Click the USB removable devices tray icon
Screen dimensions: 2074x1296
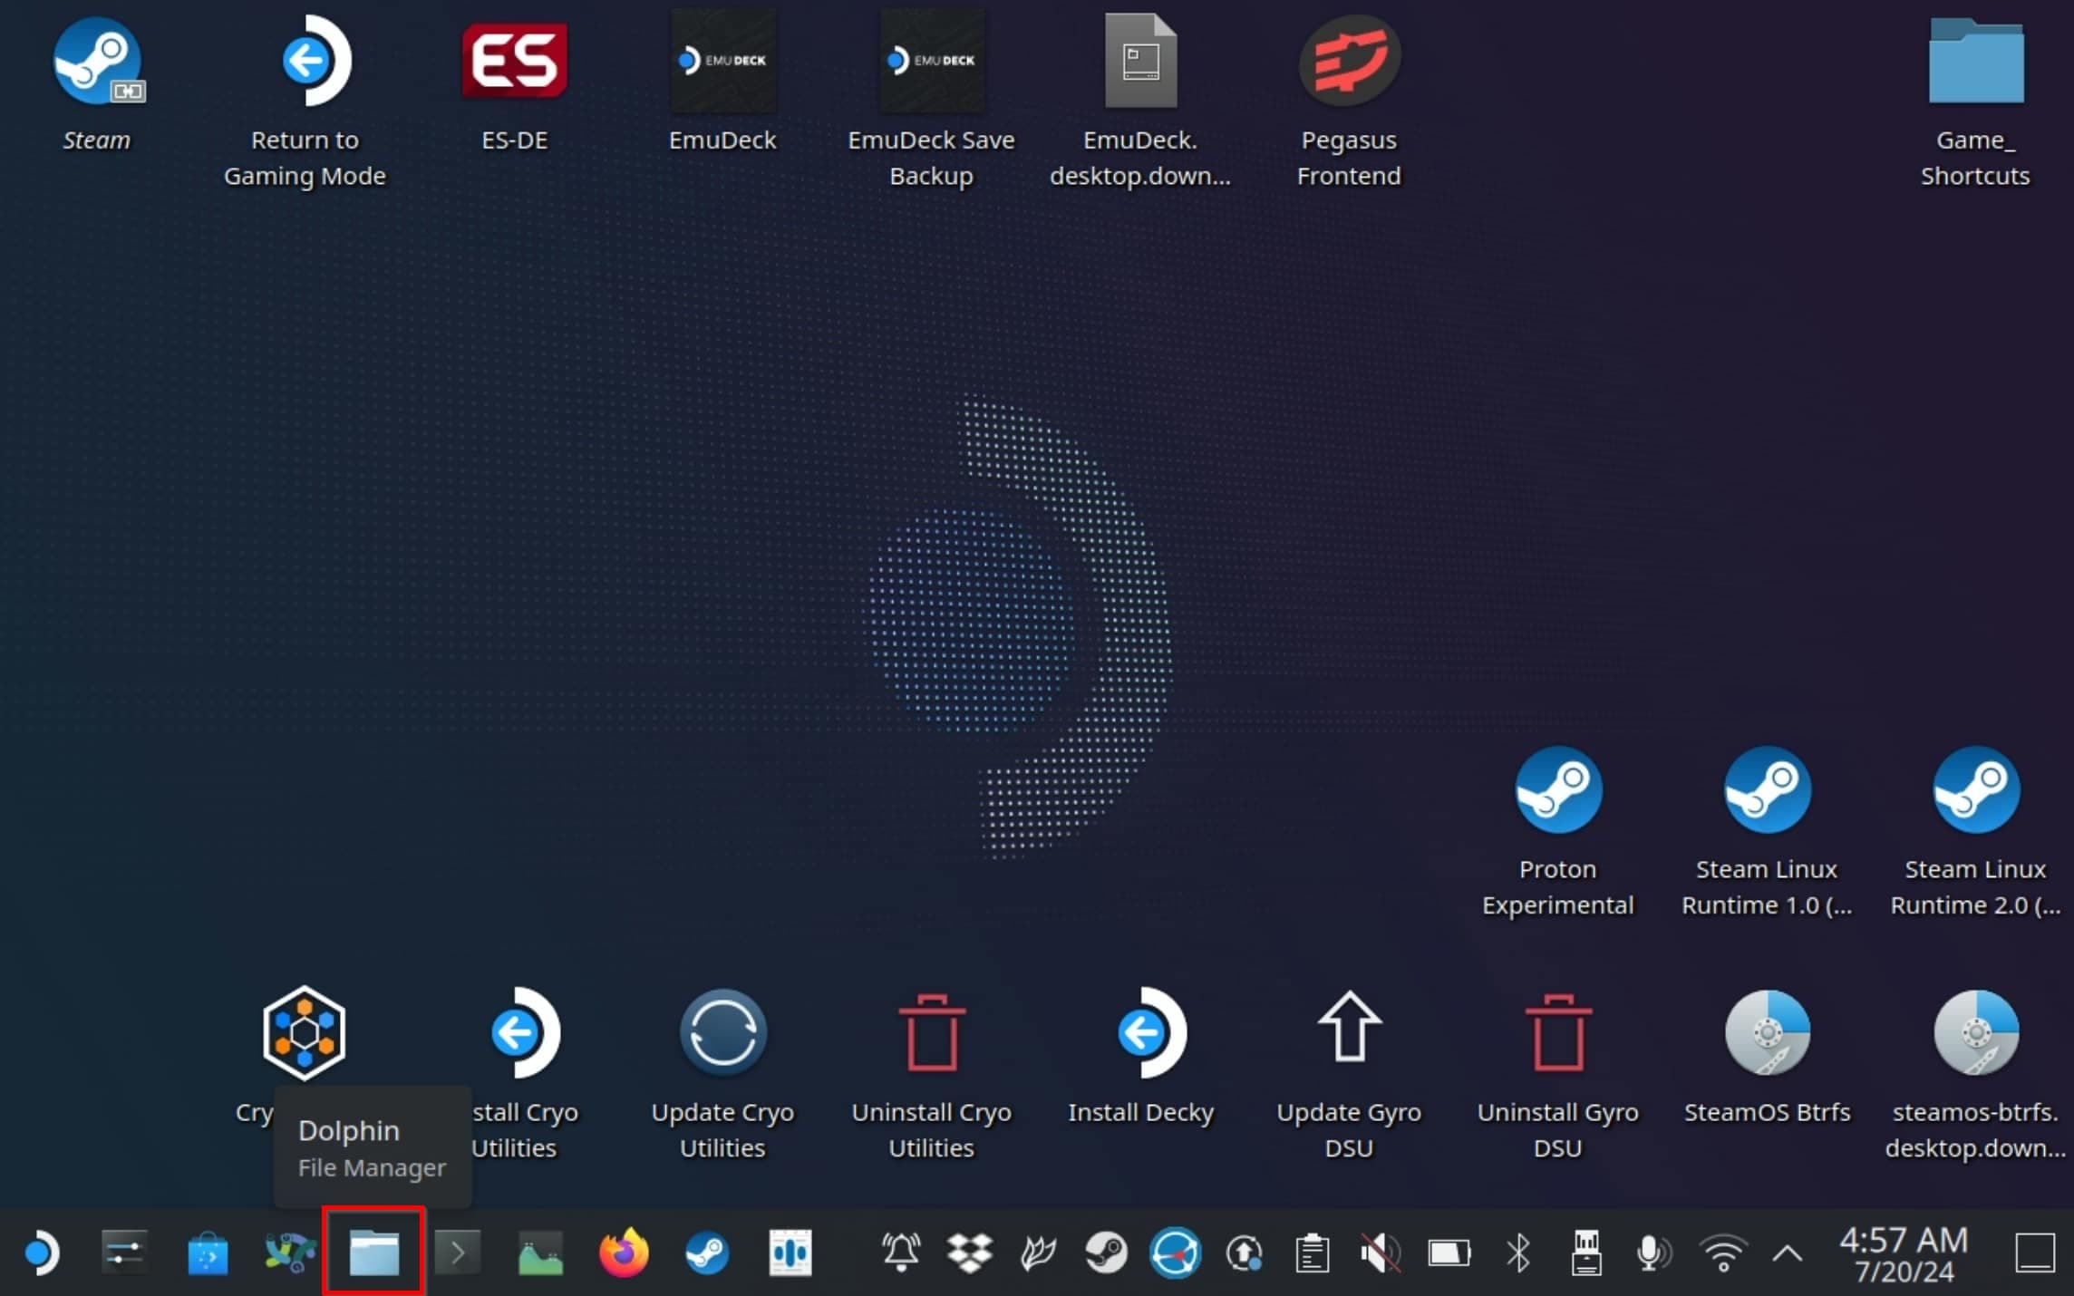click(x=1586, y=1253)
